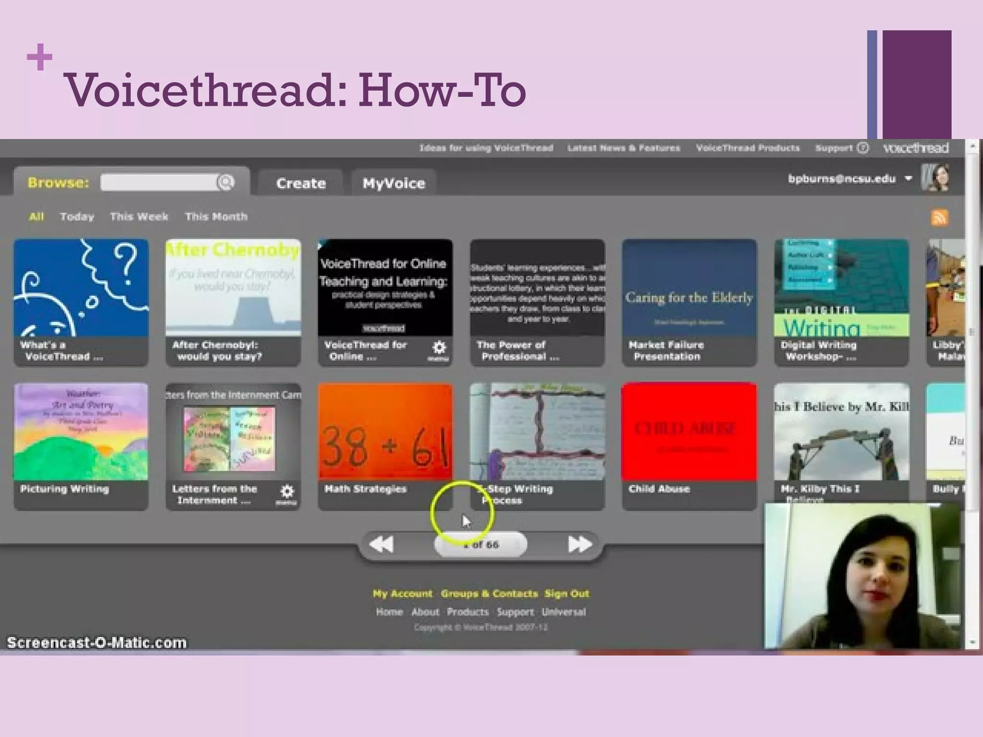Image resolution: width=983 pixels, height=737 pixels.
Task: Open 'The Power of Professional' thumbnail
Action: point(537,288)
